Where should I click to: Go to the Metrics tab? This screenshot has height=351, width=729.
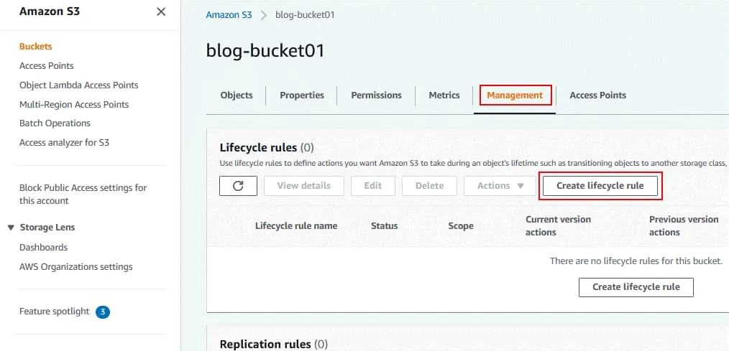tap(444, 95)
